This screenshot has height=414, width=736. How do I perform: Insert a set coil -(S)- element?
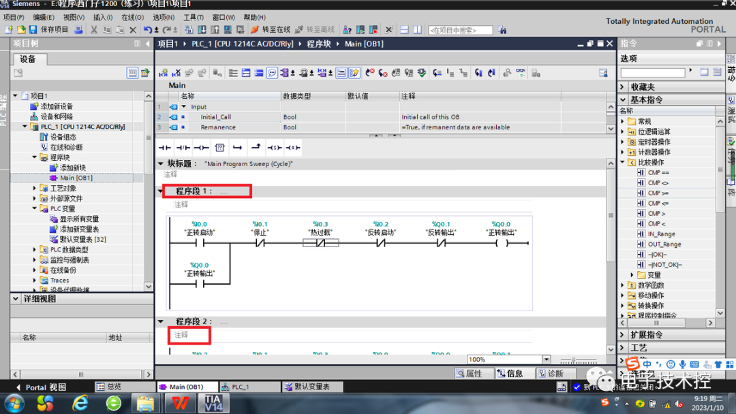(275, 147)
